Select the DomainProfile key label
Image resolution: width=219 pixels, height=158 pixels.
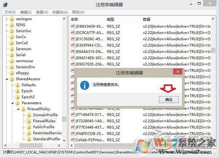(45, 115)
